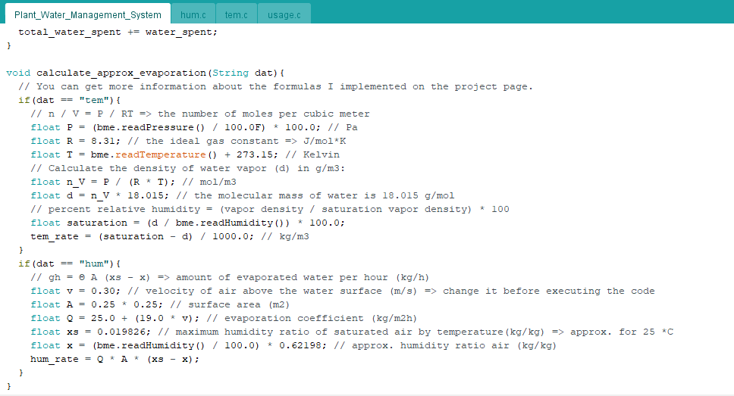Select the usage.c tab
Screen dimensions: 734x396
(x=283, y=14)
